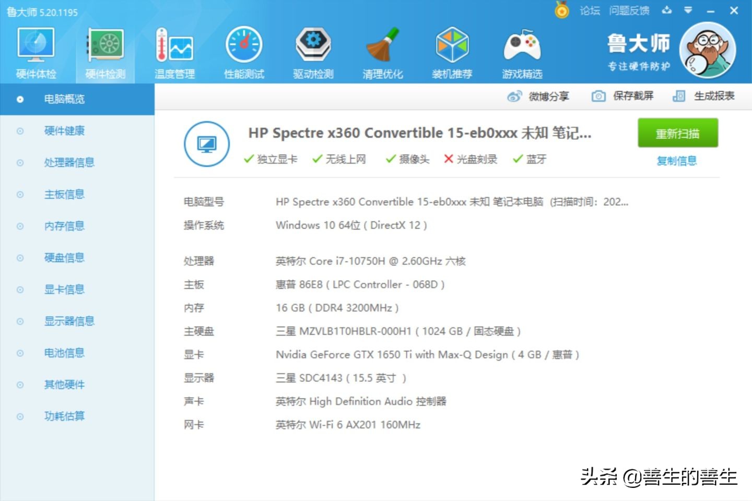The image size is (752, 501).
Task: Click the owl mascot avatar image
Action: pos(708,51)
